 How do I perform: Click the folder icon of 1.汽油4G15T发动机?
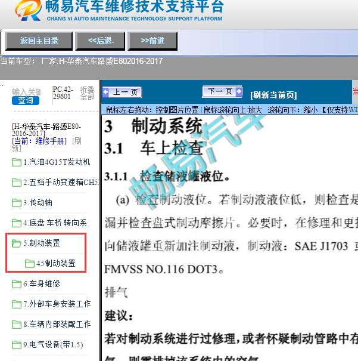[x=17, y=162]
